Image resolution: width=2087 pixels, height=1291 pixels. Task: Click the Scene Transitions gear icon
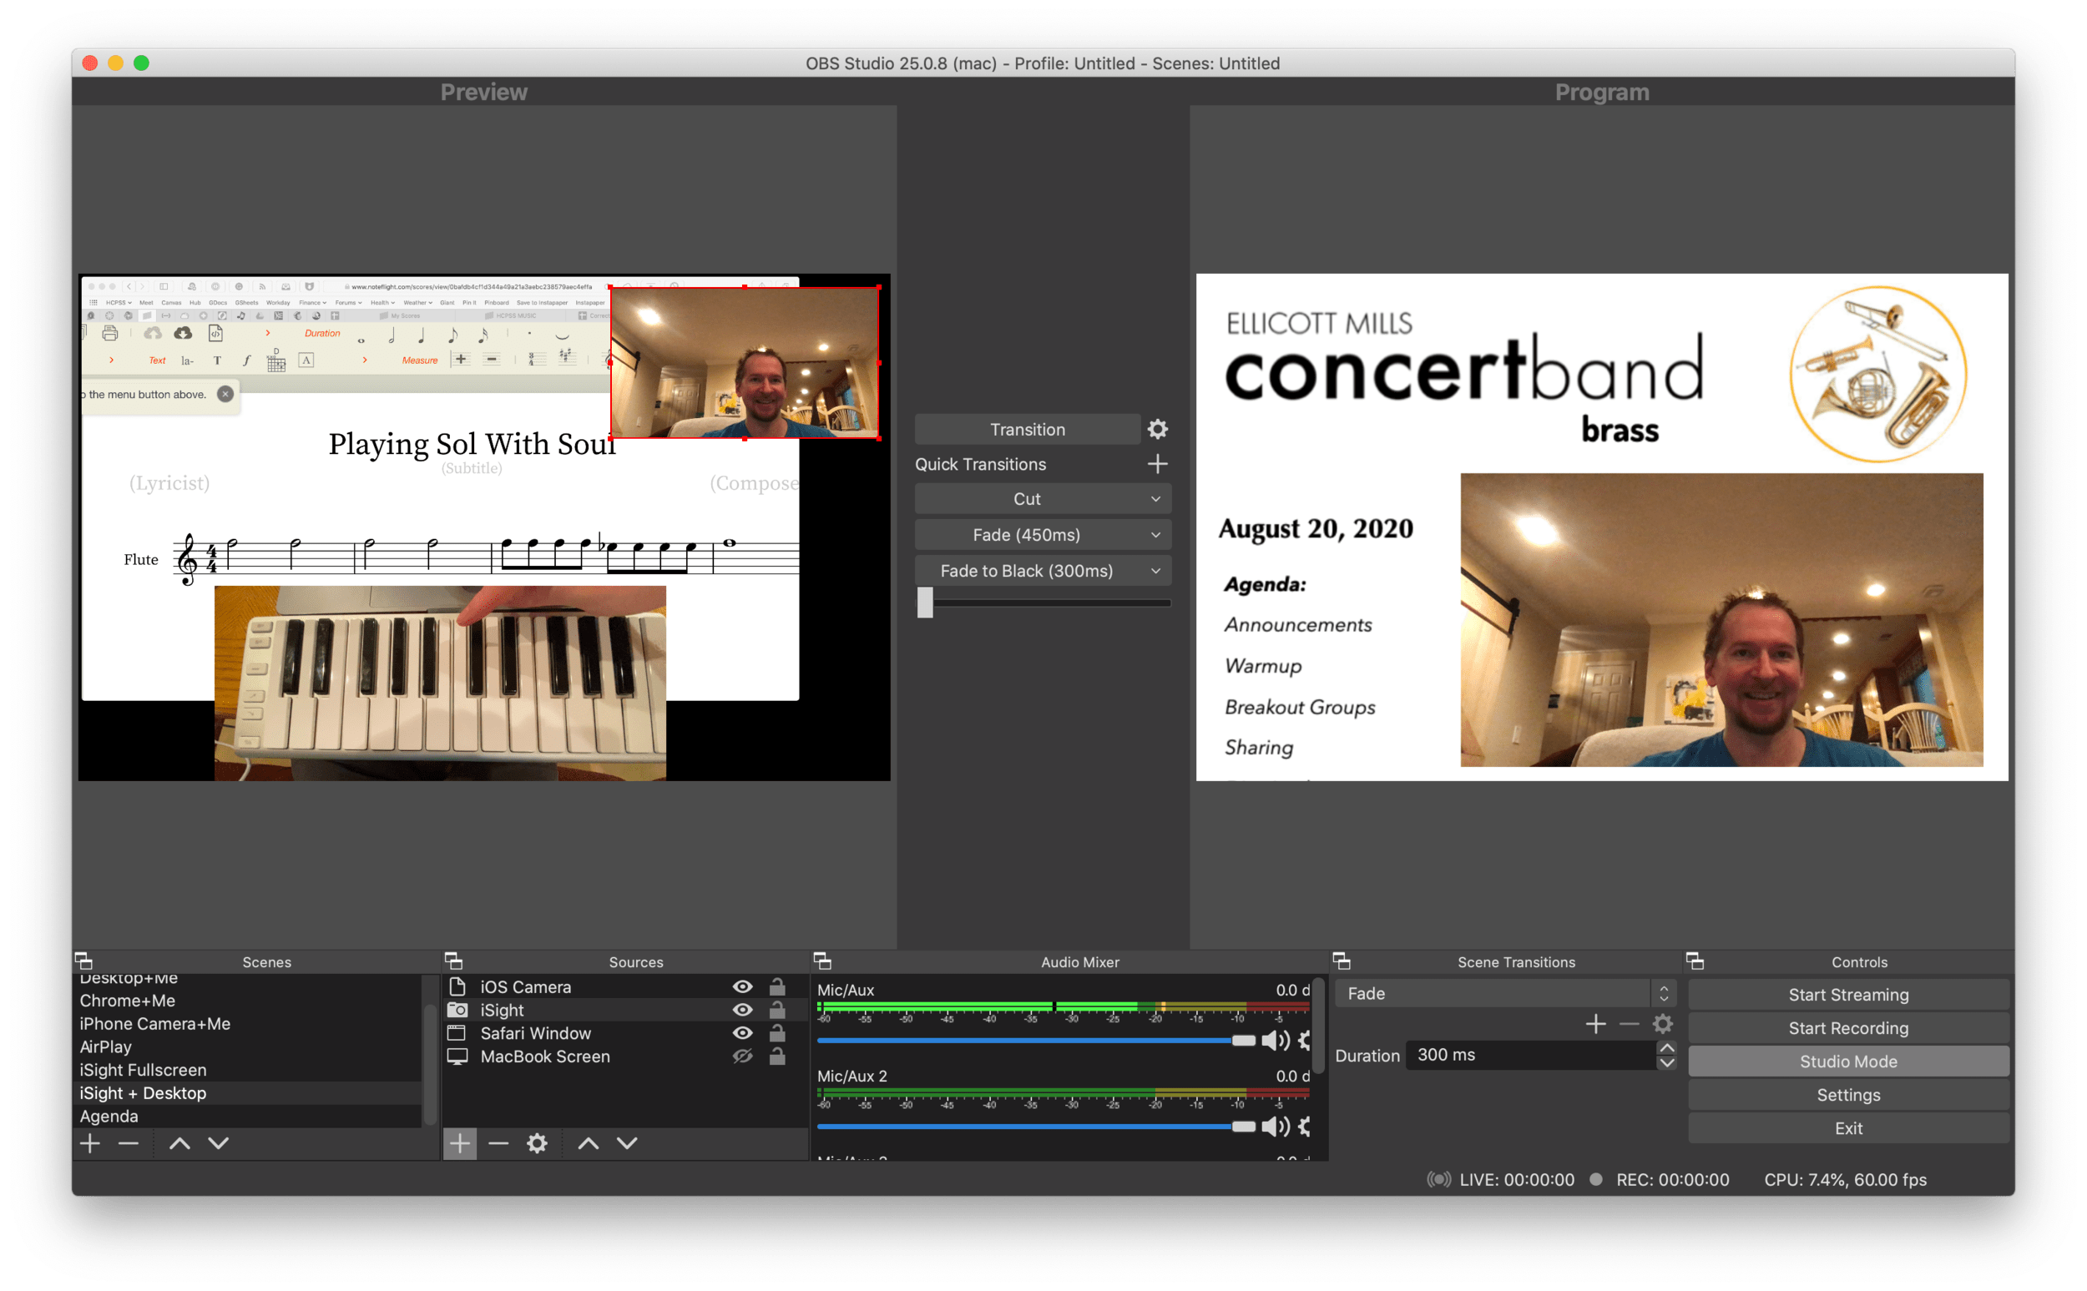click(x=1664, y=1023)
